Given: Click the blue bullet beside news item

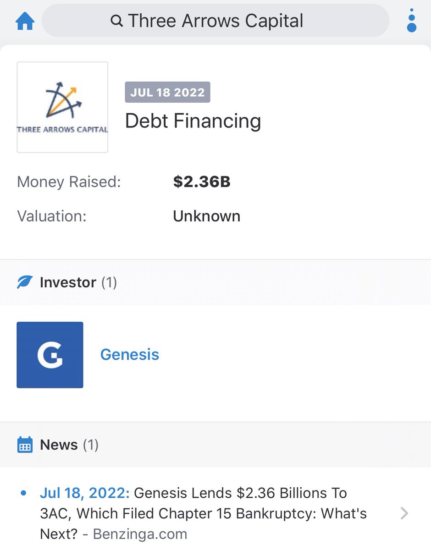Looking at the screenshot, I should point(24,494).
